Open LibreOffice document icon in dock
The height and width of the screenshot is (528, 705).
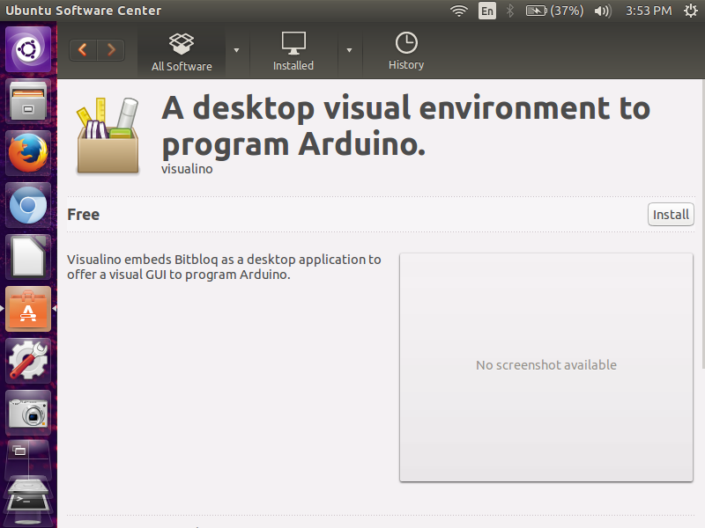pos(28,257)
